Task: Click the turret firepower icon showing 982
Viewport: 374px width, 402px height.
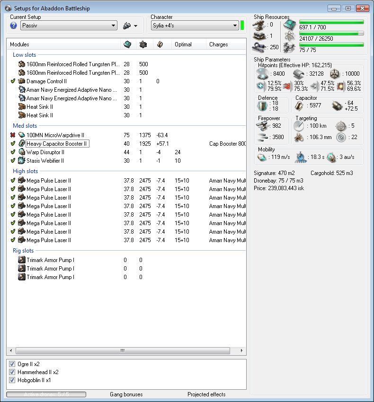Action: pyautogui.click(x=262, y=126)
